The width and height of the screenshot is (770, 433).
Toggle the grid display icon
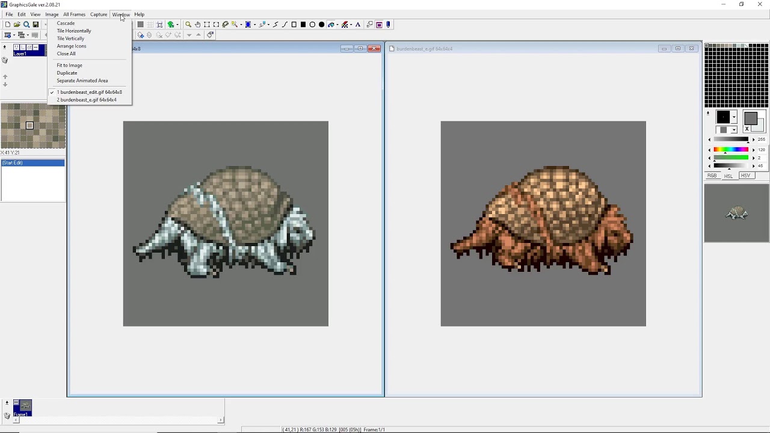point(140,25)
